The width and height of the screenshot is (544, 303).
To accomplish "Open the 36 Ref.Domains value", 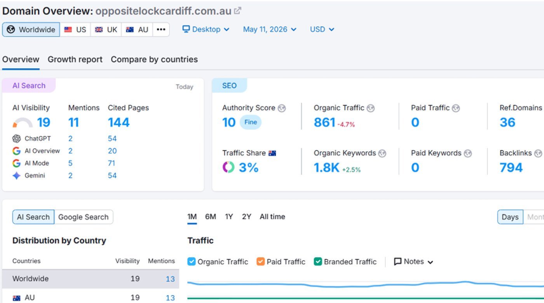I will [507, 123].
